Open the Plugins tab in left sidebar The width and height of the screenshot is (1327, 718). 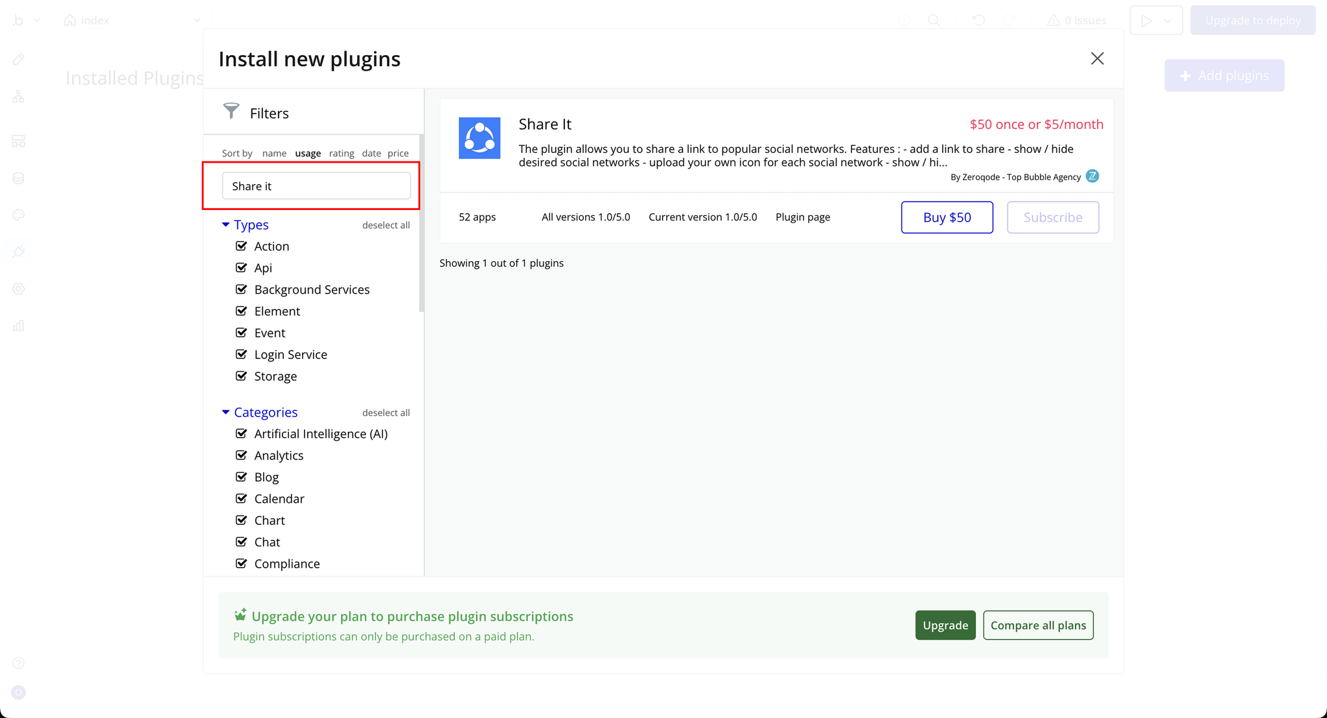(x=18, y=251)
